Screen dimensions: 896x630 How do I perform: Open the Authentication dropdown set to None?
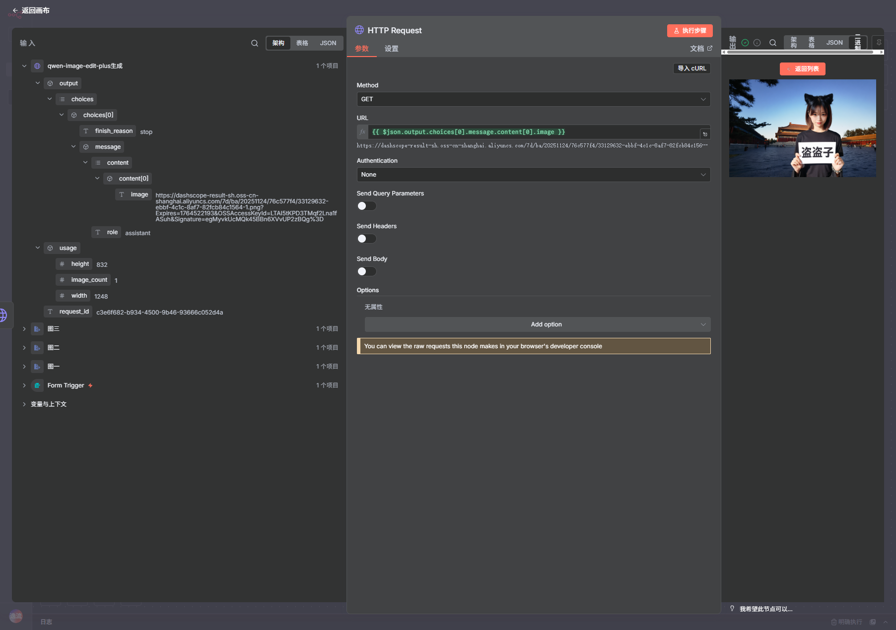[x=533, y=175]
